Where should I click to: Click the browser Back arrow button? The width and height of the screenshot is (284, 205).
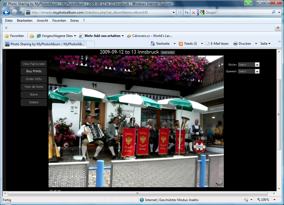(7, 12)
